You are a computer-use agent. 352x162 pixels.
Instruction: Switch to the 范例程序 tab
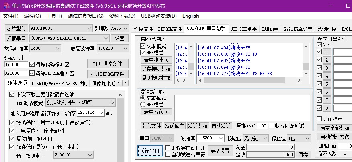point(327,29)
